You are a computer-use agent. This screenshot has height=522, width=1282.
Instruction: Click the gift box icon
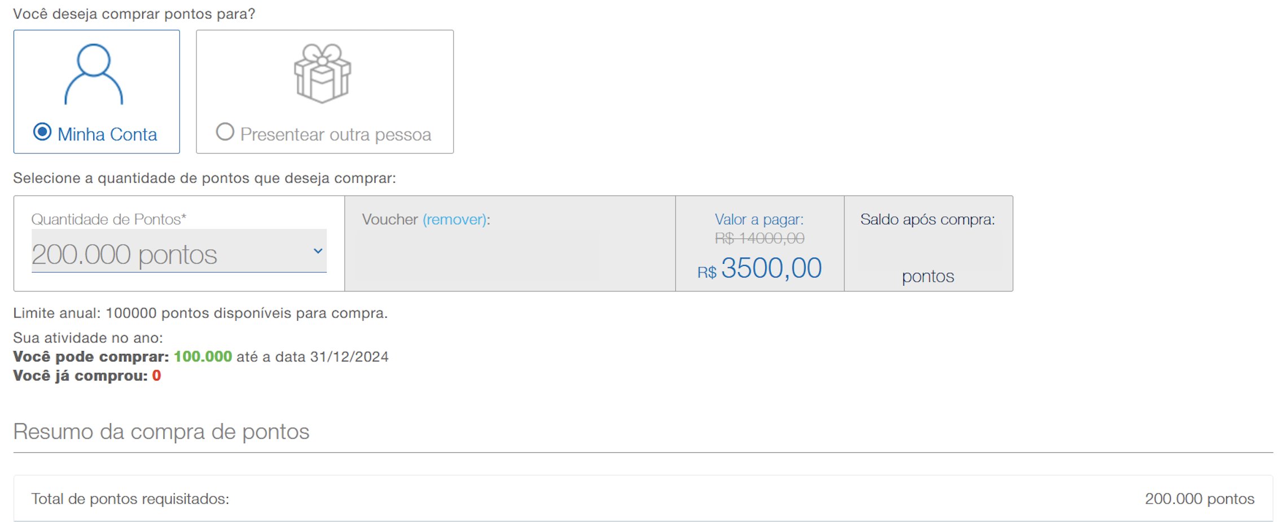pyautogui.click(x=323, y=73)
